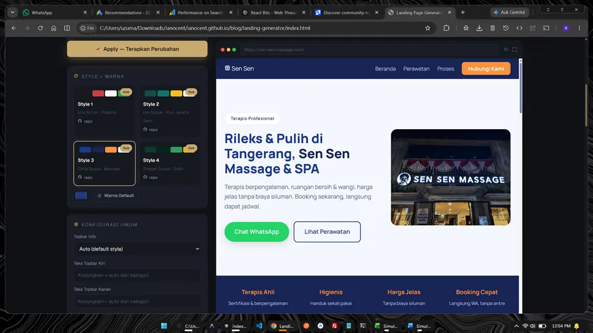The image size is (593, 333).
Task: Open the Windows notification bell
Action: click(x=577, y=326)
